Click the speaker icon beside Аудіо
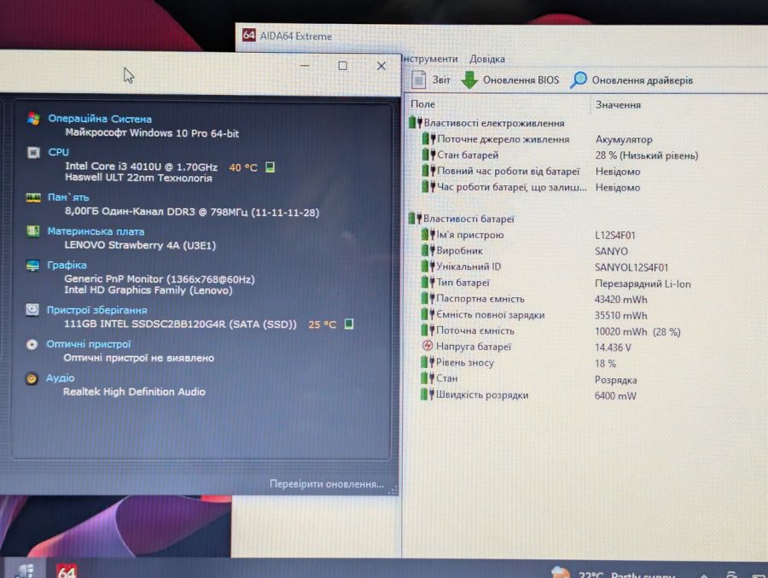The image size is (768, 578). (x=32, y=378)
